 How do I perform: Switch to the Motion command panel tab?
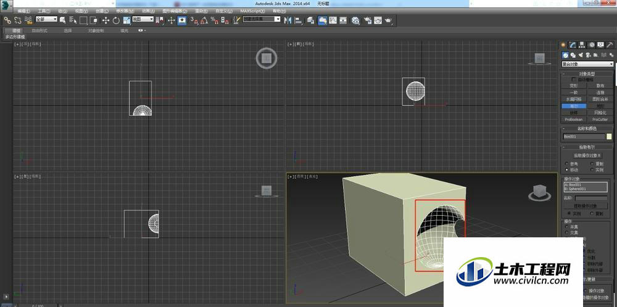point(592,45)
